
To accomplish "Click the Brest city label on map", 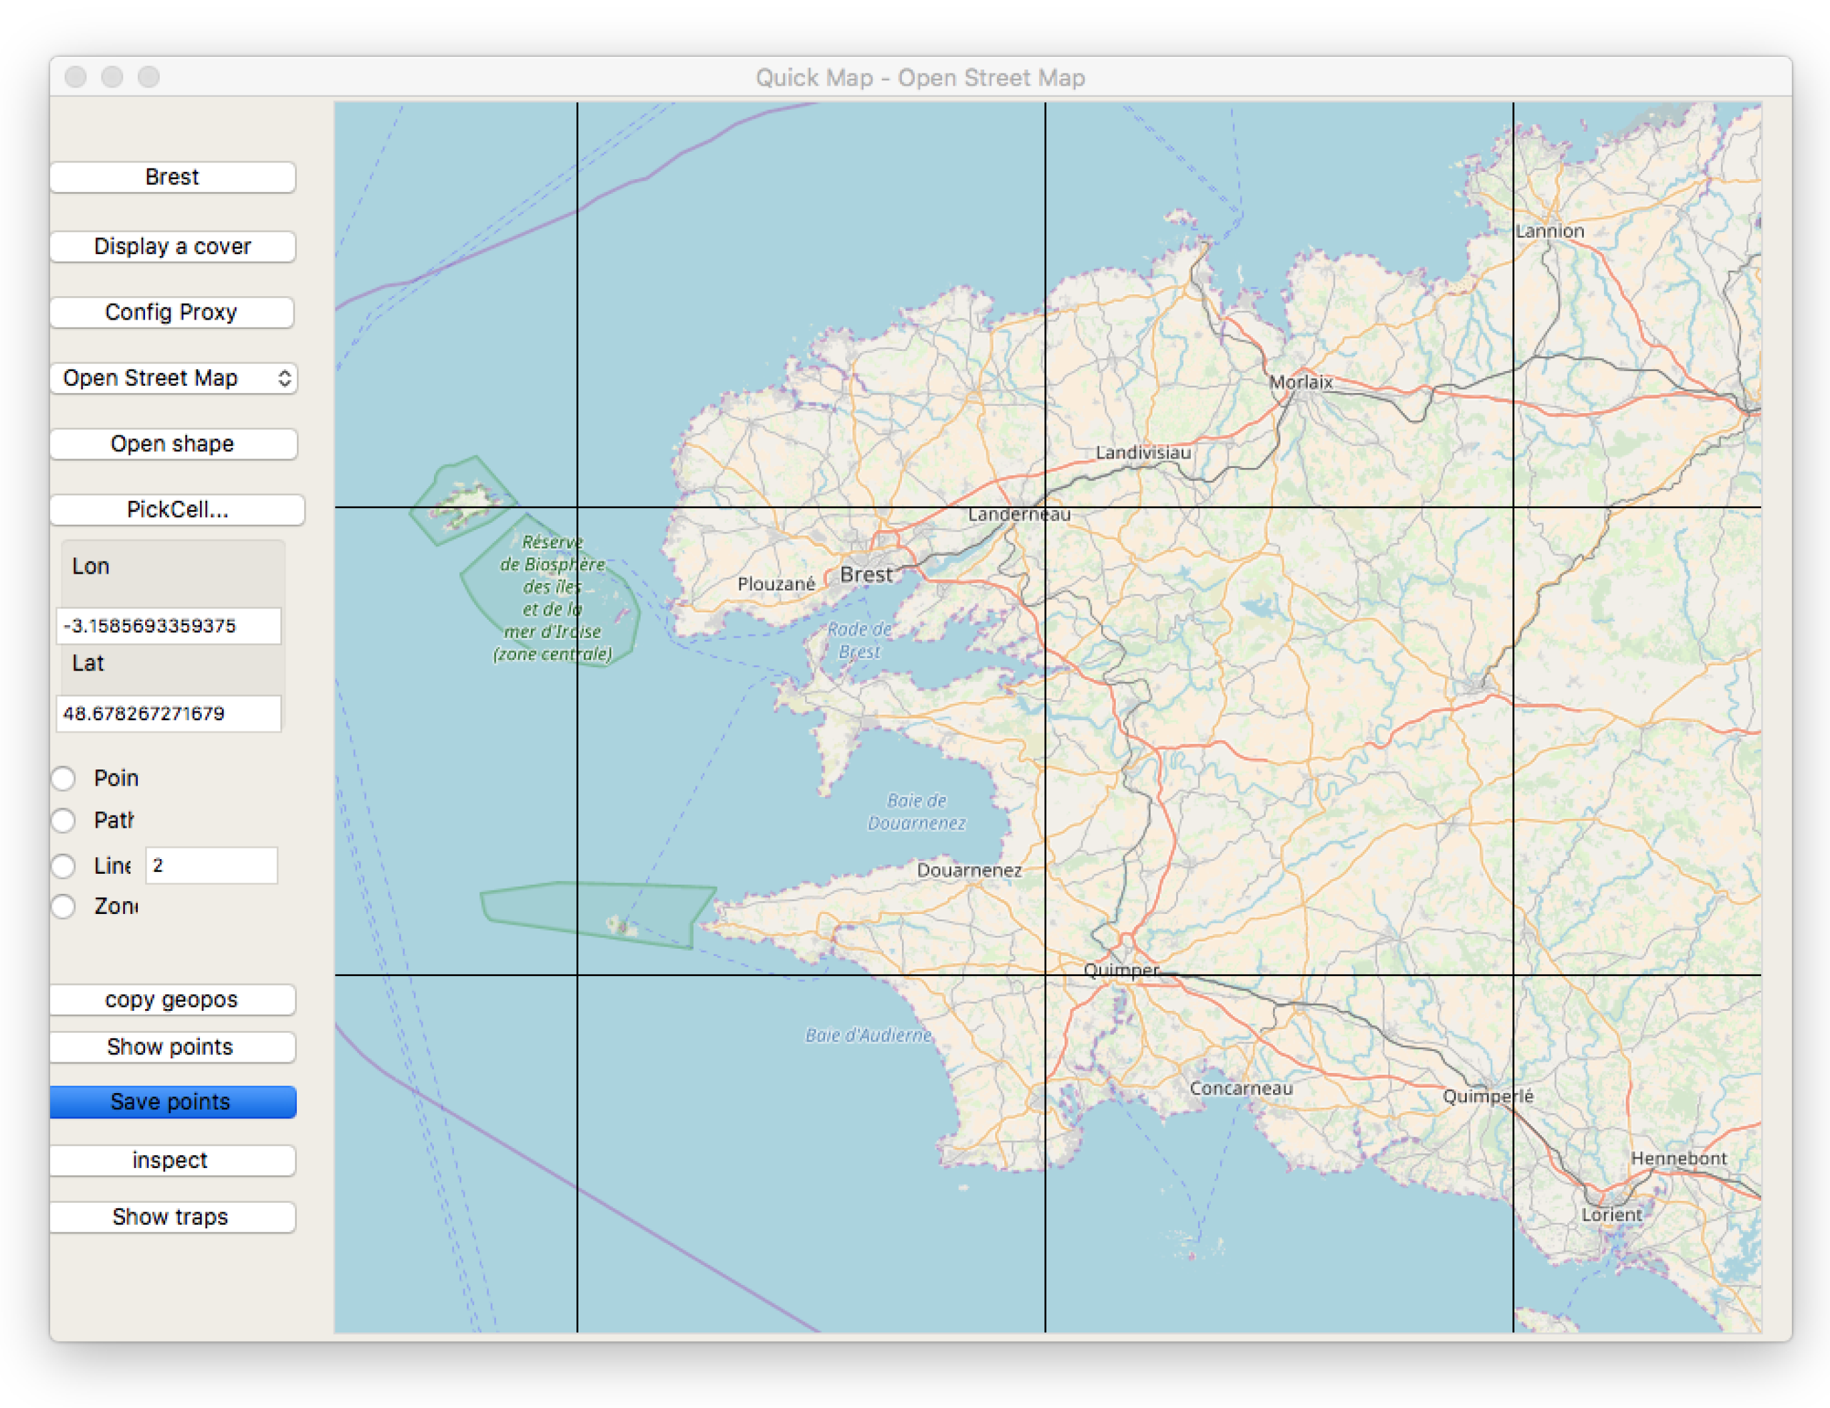I will pos(867,575).
